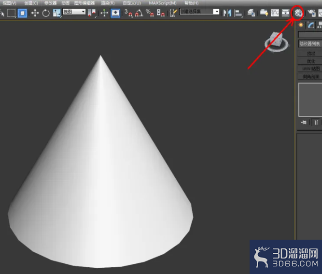Switch to the Create command panel tab

click(301, 25)
